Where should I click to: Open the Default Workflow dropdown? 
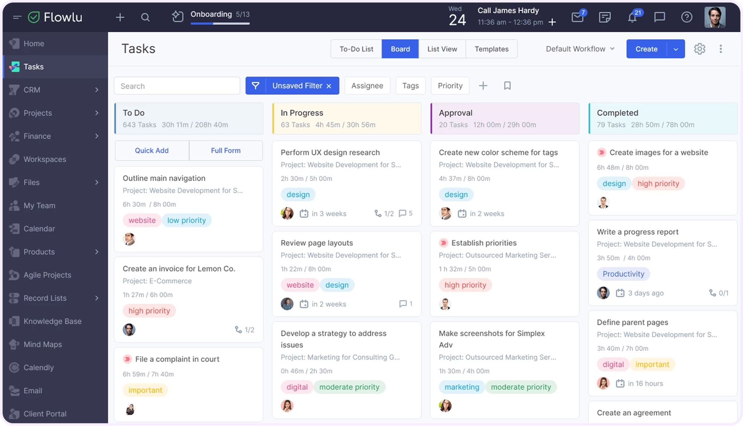580,49
